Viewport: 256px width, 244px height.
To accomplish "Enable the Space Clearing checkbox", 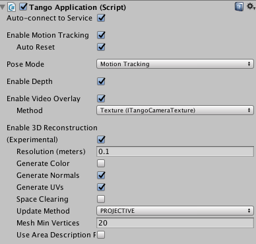I will (x=101, y=199).
